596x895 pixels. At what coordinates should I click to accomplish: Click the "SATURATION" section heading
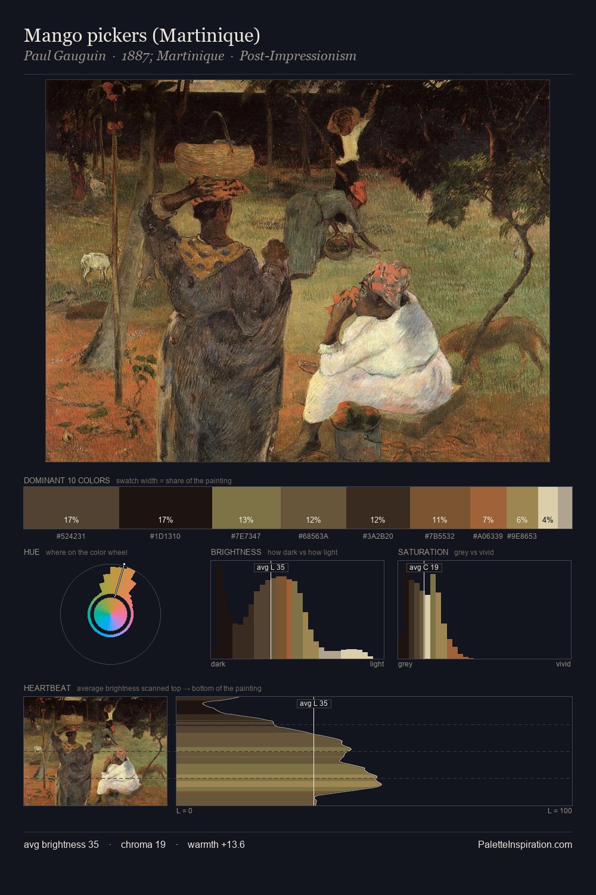pos(423,552)
